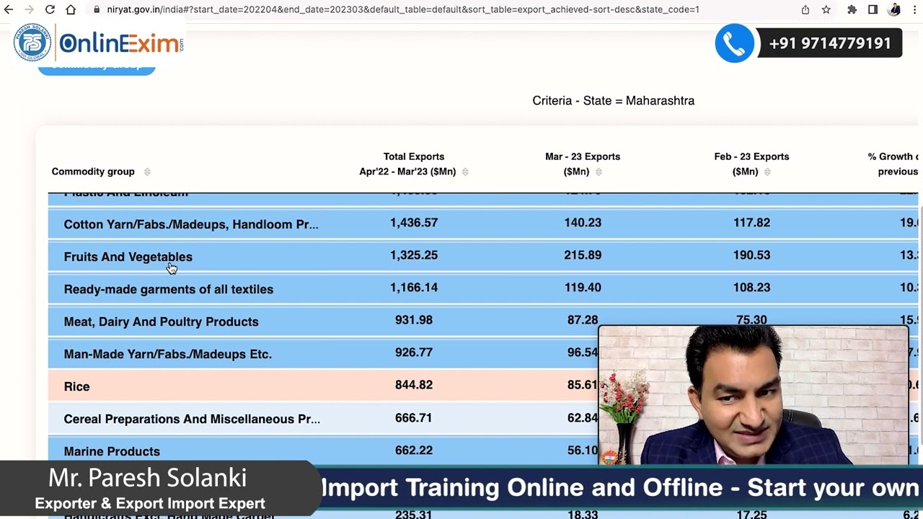This screenshot has height=519, width=923.
Task: Click the Commodity group column header
Action: click(93, 172)
